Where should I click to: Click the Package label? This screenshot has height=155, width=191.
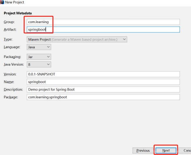(x=11, y=97)
